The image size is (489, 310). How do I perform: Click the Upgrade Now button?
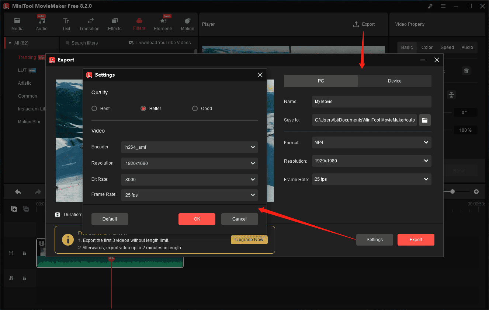pyautogui.click(x=249, y=240)
